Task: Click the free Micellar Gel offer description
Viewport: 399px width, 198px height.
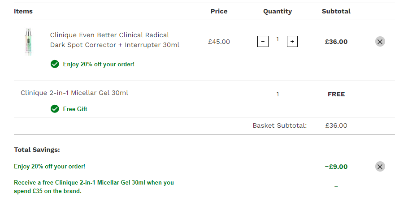Action: coord(94,186)
